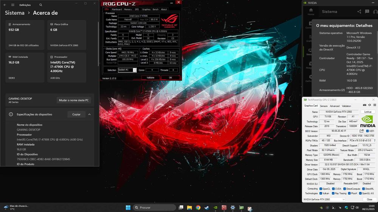This screenshot has width=378, height=212.
Task: Open the CPU-Z taskbar icon
Action: [224, 207]
